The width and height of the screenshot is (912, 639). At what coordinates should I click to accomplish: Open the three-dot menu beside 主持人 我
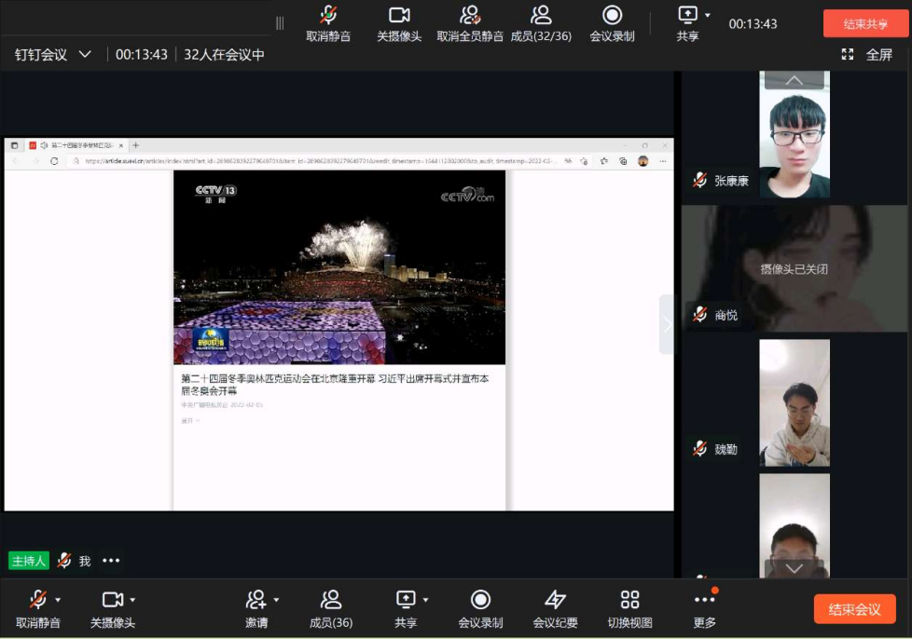click(111, 561)
